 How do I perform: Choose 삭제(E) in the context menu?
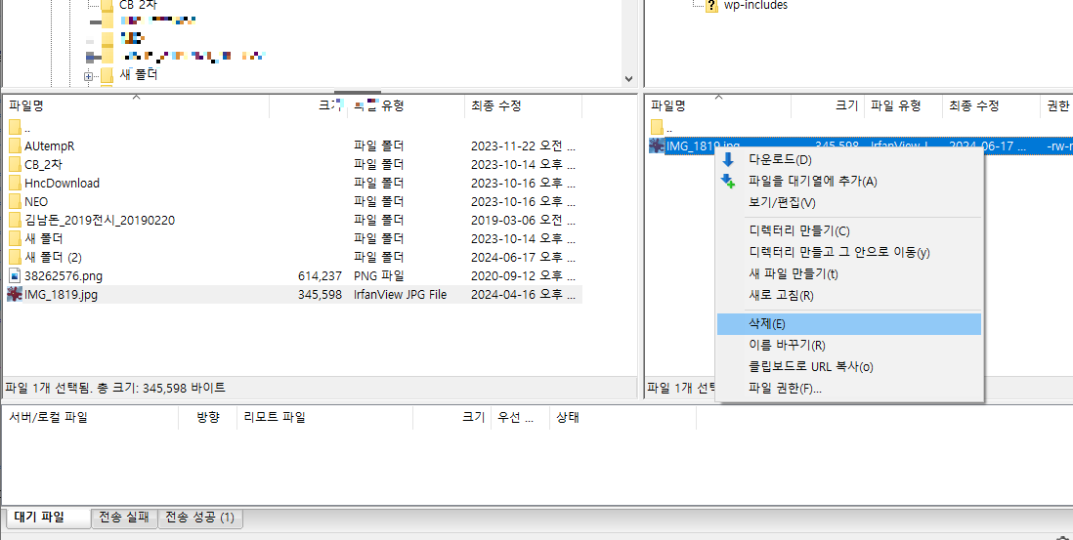(848, 324)
